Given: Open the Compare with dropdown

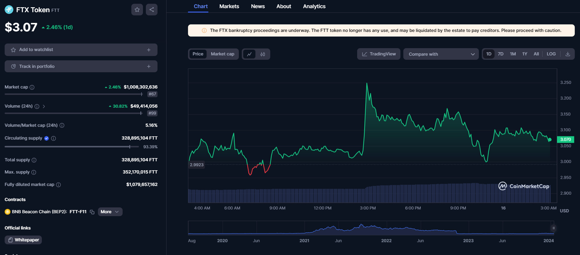Looking at the screenshot, I should pos(441,54).
